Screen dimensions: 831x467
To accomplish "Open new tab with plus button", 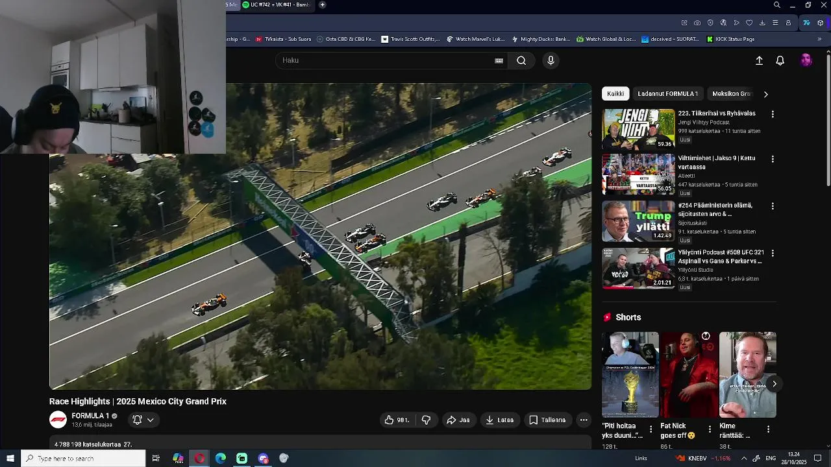I will coord(323,5).
